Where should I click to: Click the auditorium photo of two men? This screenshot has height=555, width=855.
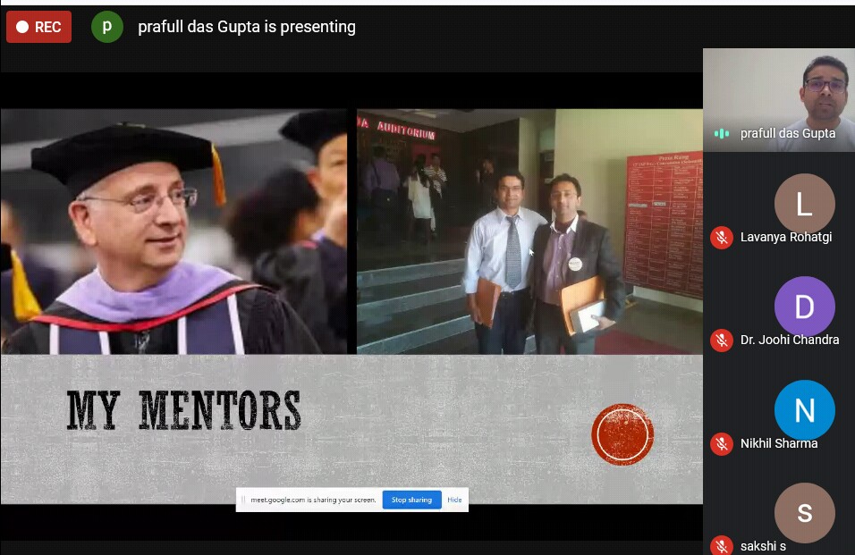point(529,231)
